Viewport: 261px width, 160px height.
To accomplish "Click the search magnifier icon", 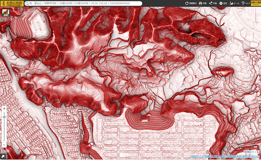I will (x=27, y=4).
